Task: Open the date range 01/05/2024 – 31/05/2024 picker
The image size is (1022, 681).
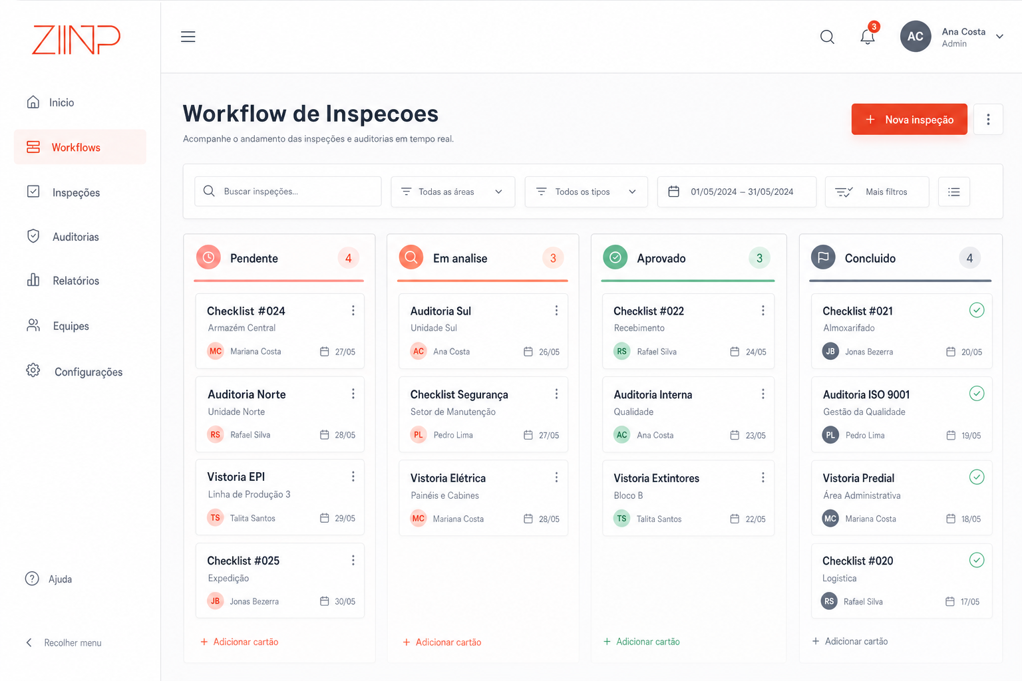Action: (737, 192)
